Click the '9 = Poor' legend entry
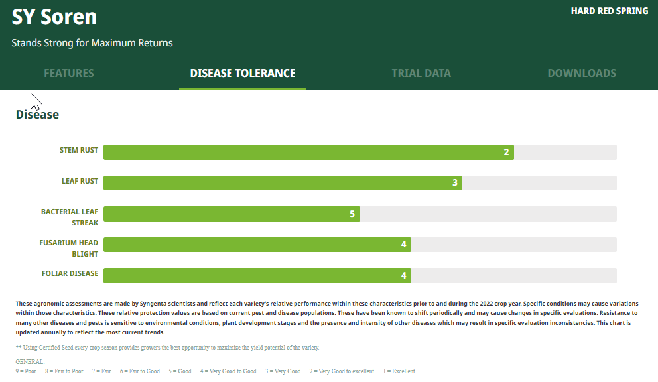This screenshot has width=658, height=382. click(x=26, y=371)
